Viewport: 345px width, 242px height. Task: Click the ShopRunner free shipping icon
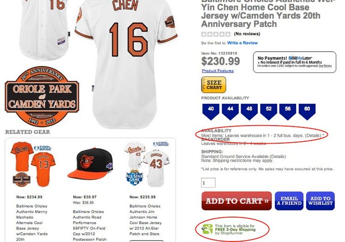(207, 229)
